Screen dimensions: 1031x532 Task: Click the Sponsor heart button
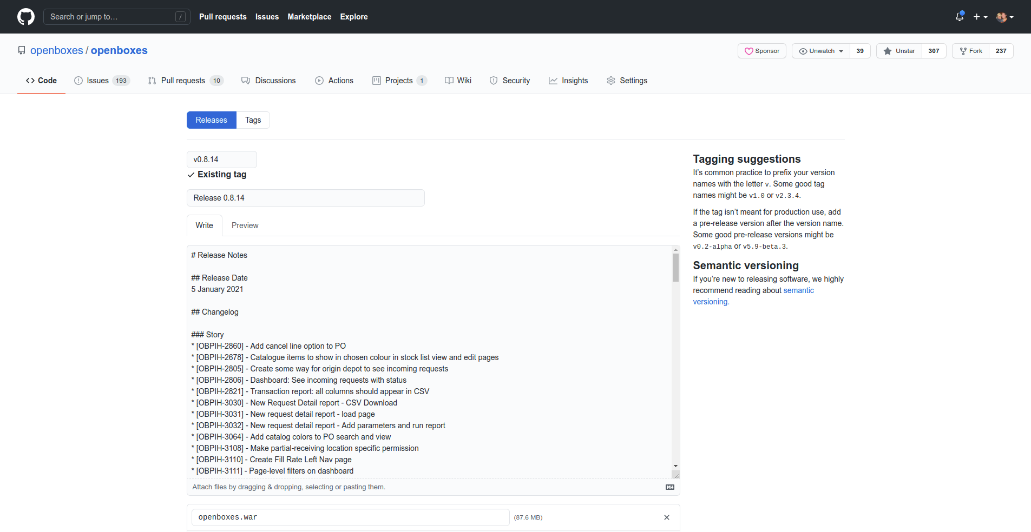[761, 51]
